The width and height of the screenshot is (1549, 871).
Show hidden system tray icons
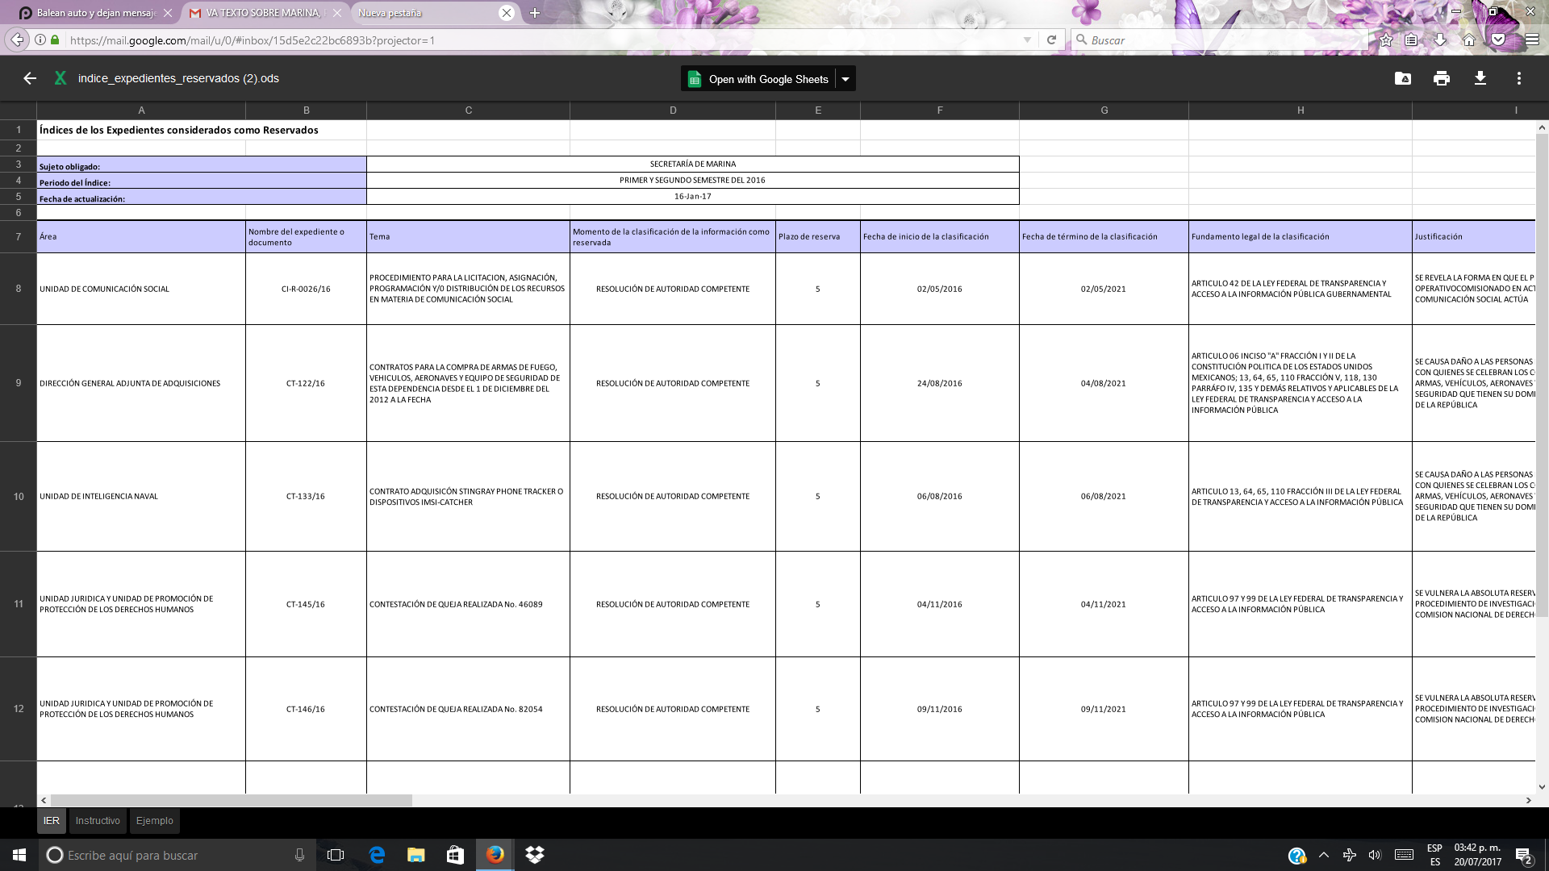[1323, 855]
